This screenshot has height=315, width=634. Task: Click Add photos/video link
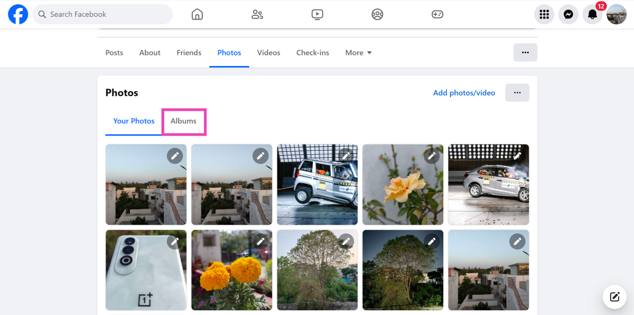tap(464, 93)
